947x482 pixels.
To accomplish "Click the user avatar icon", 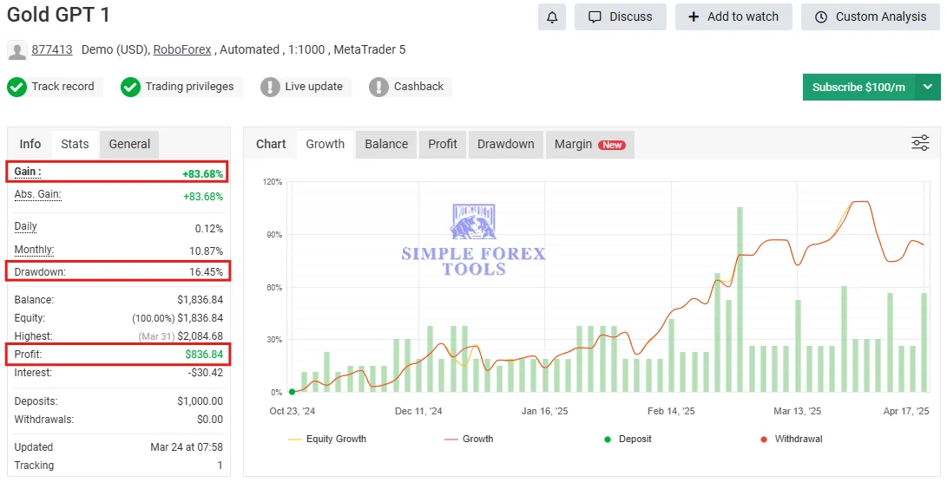I will tap(17, 50).
